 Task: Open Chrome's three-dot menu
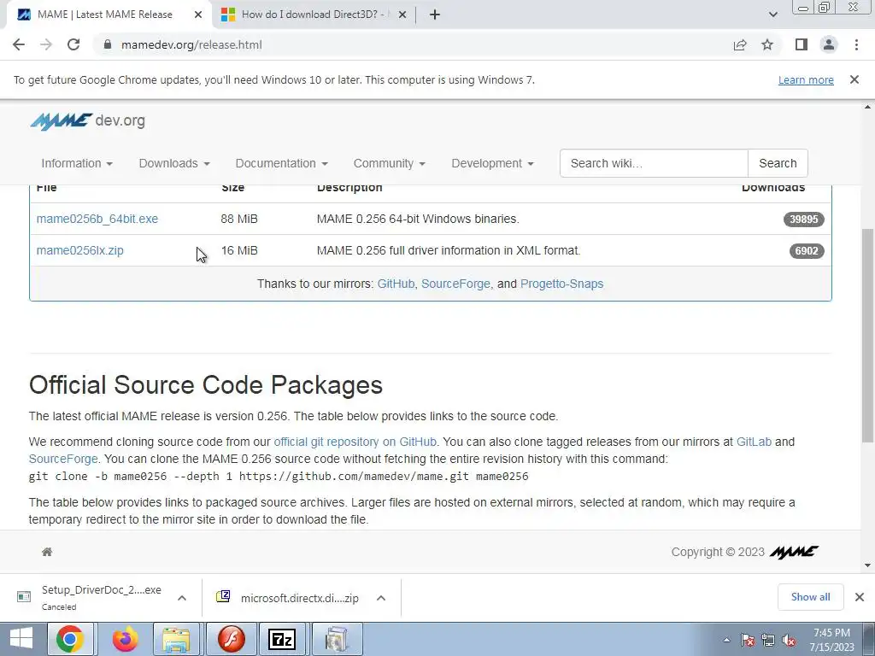pyautogui.click(x=856, y=44)
